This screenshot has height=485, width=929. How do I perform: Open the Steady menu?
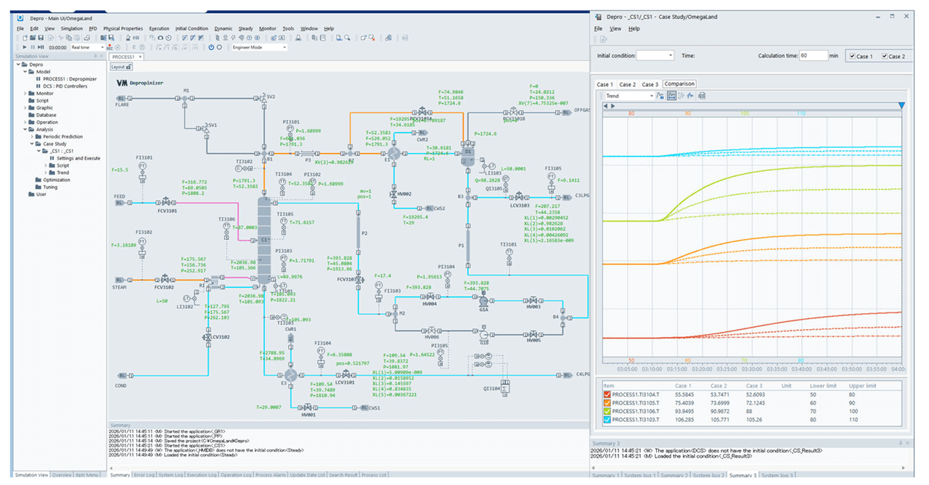click(245, 28)
